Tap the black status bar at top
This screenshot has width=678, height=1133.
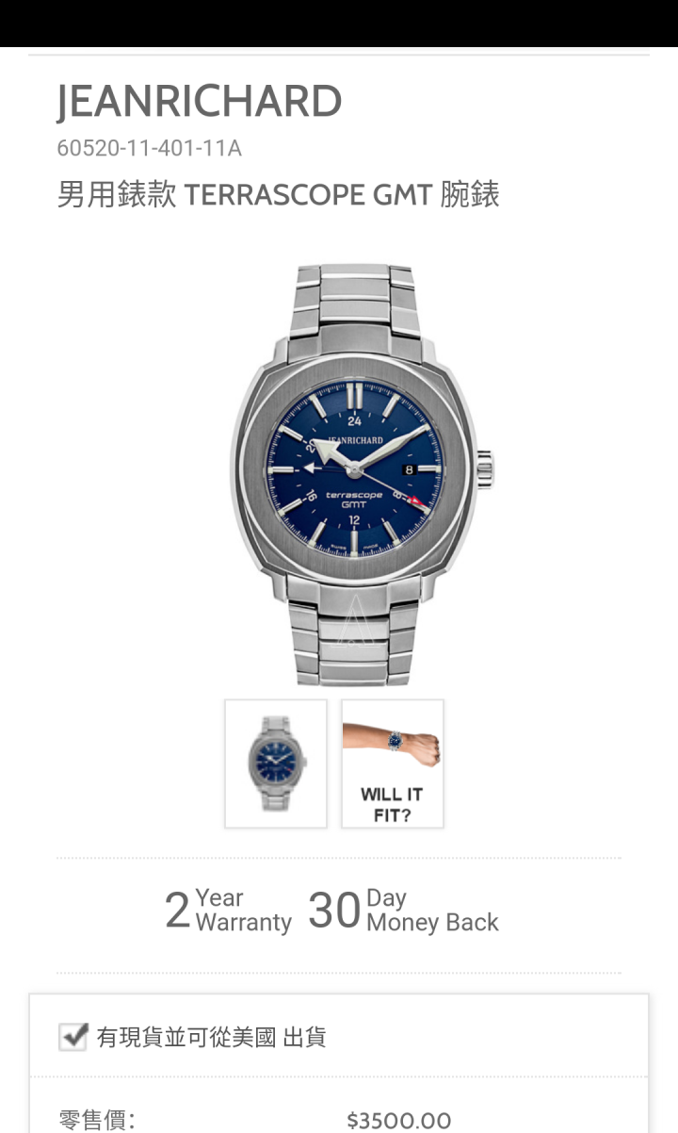click(339, 24)
